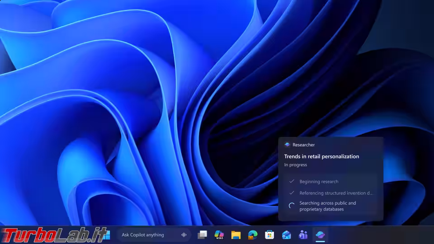Screen dimensions: 434x244
Task: Launch the Microsoft 365 Copilot app
Action: point(219,235)
